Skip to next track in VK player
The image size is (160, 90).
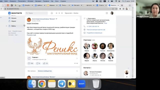point(62,13)
